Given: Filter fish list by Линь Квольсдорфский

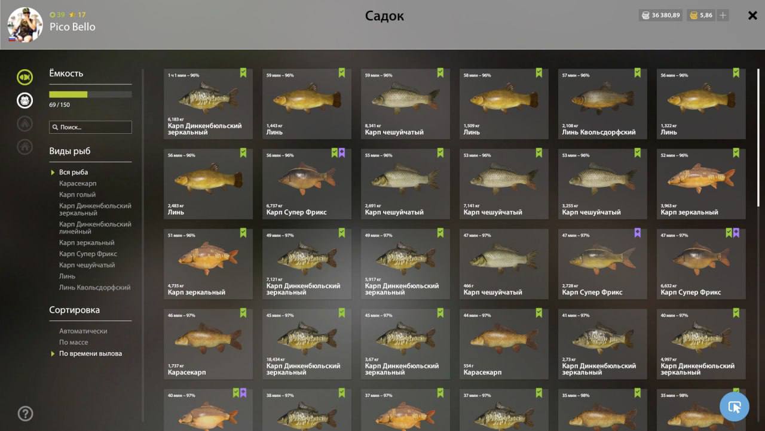Looking at the screenshot, I should (x=94, y=287).
